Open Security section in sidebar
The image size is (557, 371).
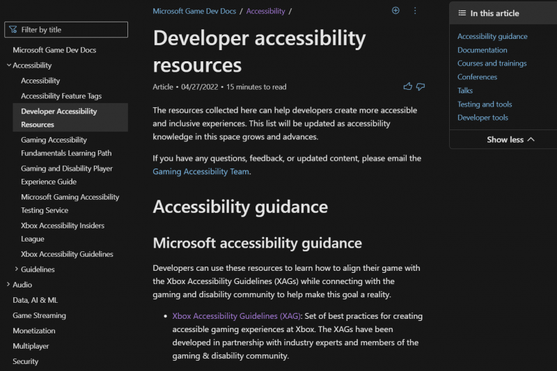25,361
